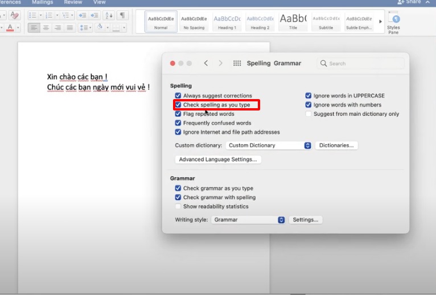
Task: Select the bulleted list icon
Action: 34,15
